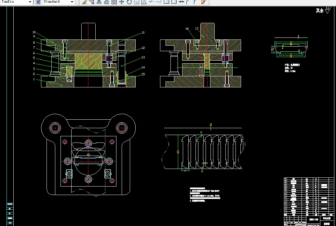Select part balloon number 5

[x=34, y=58]
